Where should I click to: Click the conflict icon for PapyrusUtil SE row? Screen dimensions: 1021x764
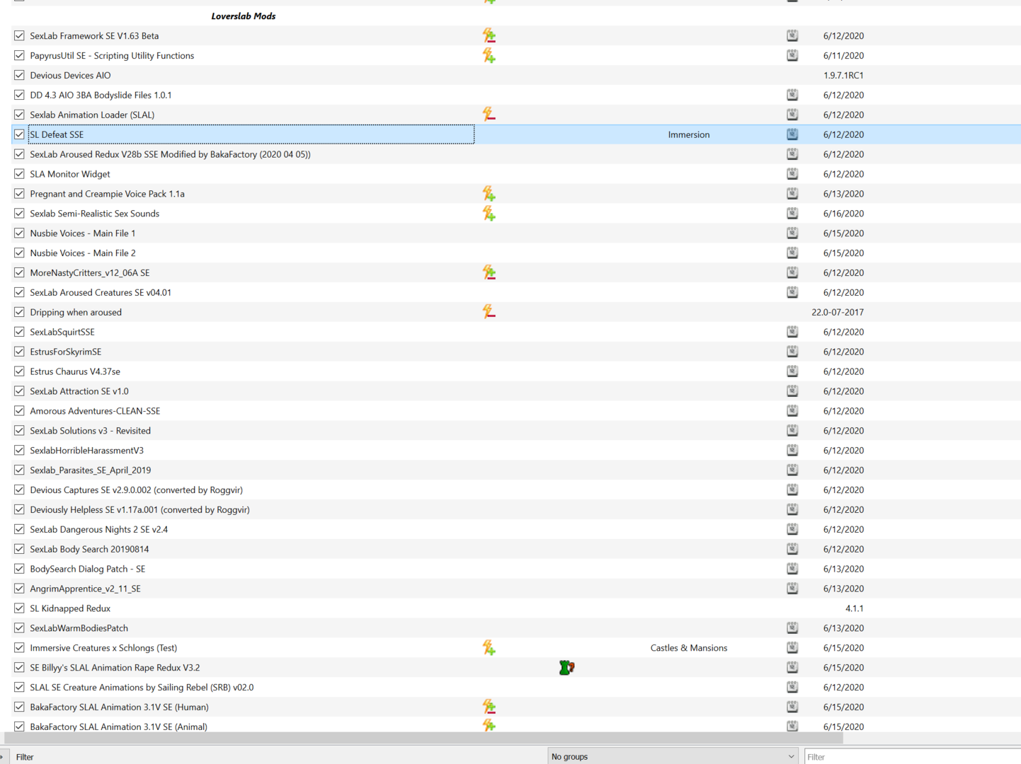point(489,55)
